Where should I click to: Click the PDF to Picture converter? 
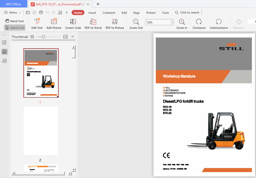(x=115, y=24)
